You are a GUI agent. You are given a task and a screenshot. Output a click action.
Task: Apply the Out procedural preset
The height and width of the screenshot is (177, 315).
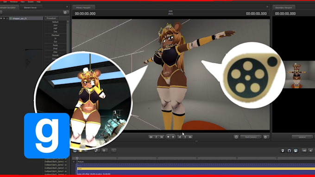(55, 42)
